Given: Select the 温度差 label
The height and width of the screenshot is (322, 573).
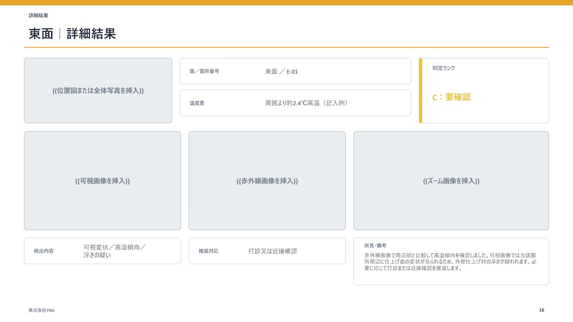Looking at the screenshot, I should tap(197, 103).
